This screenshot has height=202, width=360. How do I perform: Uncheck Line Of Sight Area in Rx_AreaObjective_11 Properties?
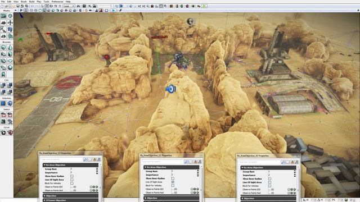coord(173,182)
